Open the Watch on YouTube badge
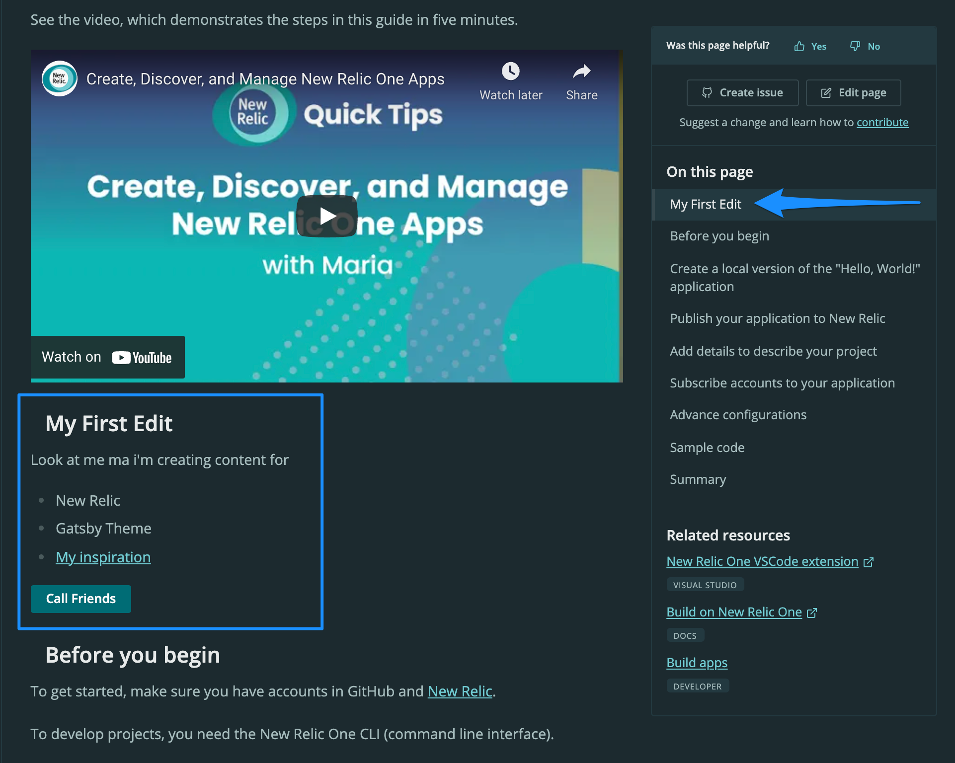The width and height of the screenshot is (955, 763). coord(107,357)
